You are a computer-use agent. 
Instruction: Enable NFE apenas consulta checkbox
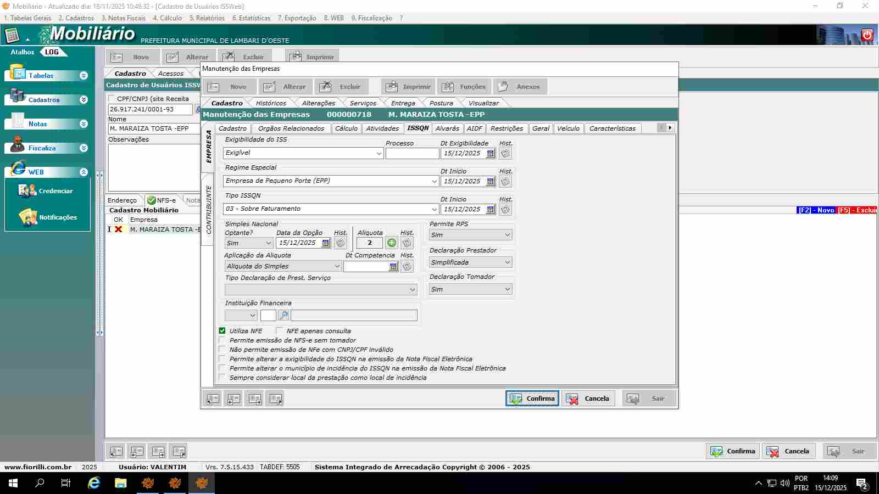click(x=280, y=331)
